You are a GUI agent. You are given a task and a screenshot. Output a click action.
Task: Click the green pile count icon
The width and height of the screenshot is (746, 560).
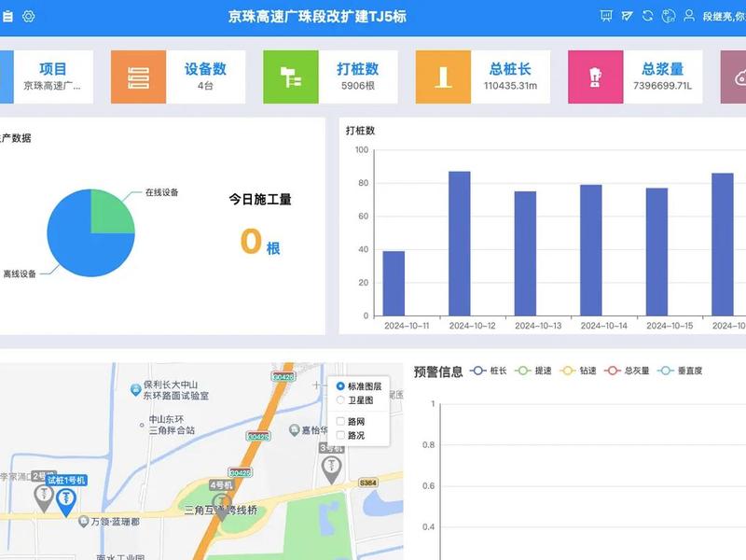(291, 77)
